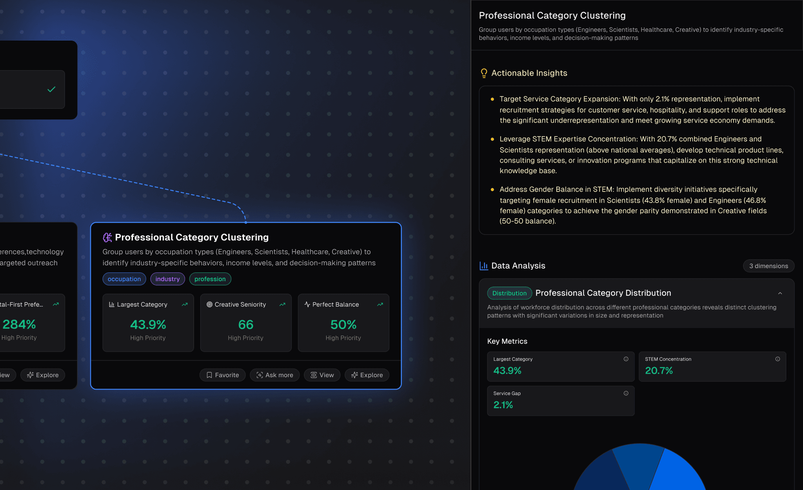
Task: Favorite the Professional Category Clustering card
Action: pyautogui.click(x=222, y=375)
